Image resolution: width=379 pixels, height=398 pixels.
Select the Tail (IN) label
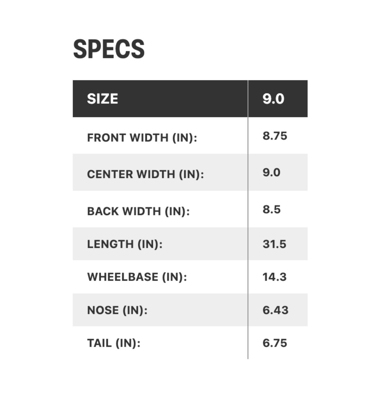(x=114, y=343)
